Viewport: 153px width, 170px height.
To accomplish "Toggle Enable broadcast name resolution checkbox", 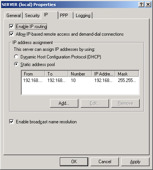I will point(11,122).
